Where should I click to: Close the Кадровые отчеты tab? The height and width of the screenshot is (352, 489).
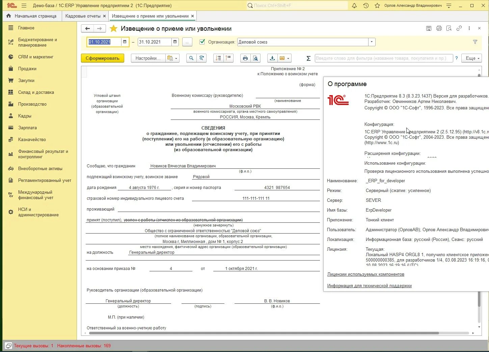[104, 16]
